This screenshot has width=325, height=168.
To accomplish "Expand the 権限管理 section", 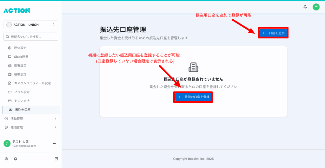I will point(30,127).
